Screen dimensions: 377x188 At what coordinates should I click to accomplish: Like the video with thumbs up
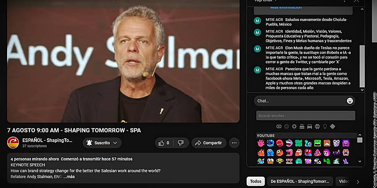[164, 143]
